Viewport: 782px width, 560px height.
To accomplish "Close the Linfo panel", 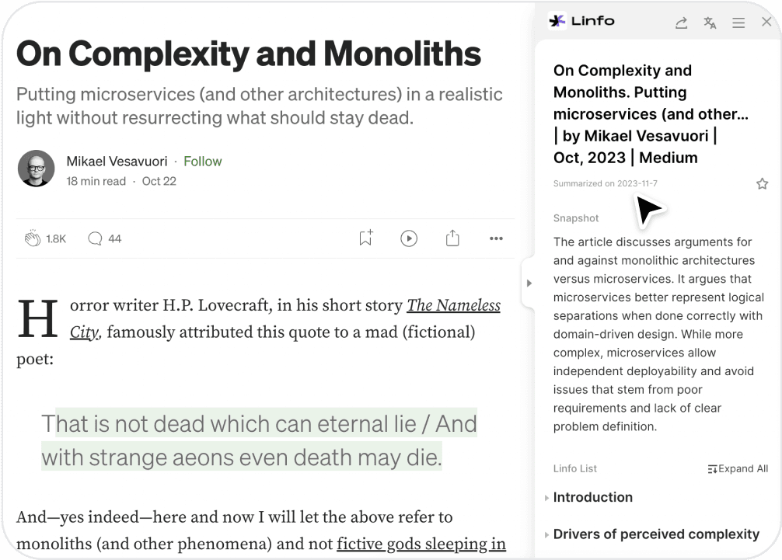I will (766, 23).
